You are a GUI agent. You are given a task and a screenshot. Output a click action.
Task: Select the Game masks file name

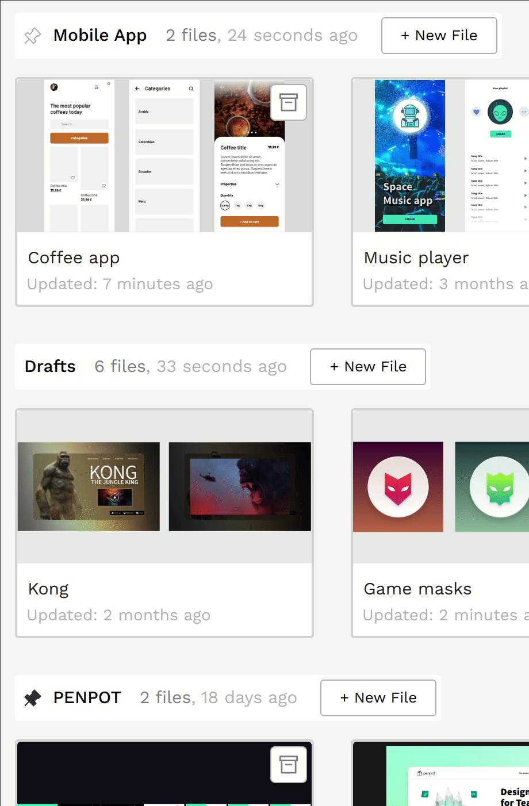coord(417,589)
